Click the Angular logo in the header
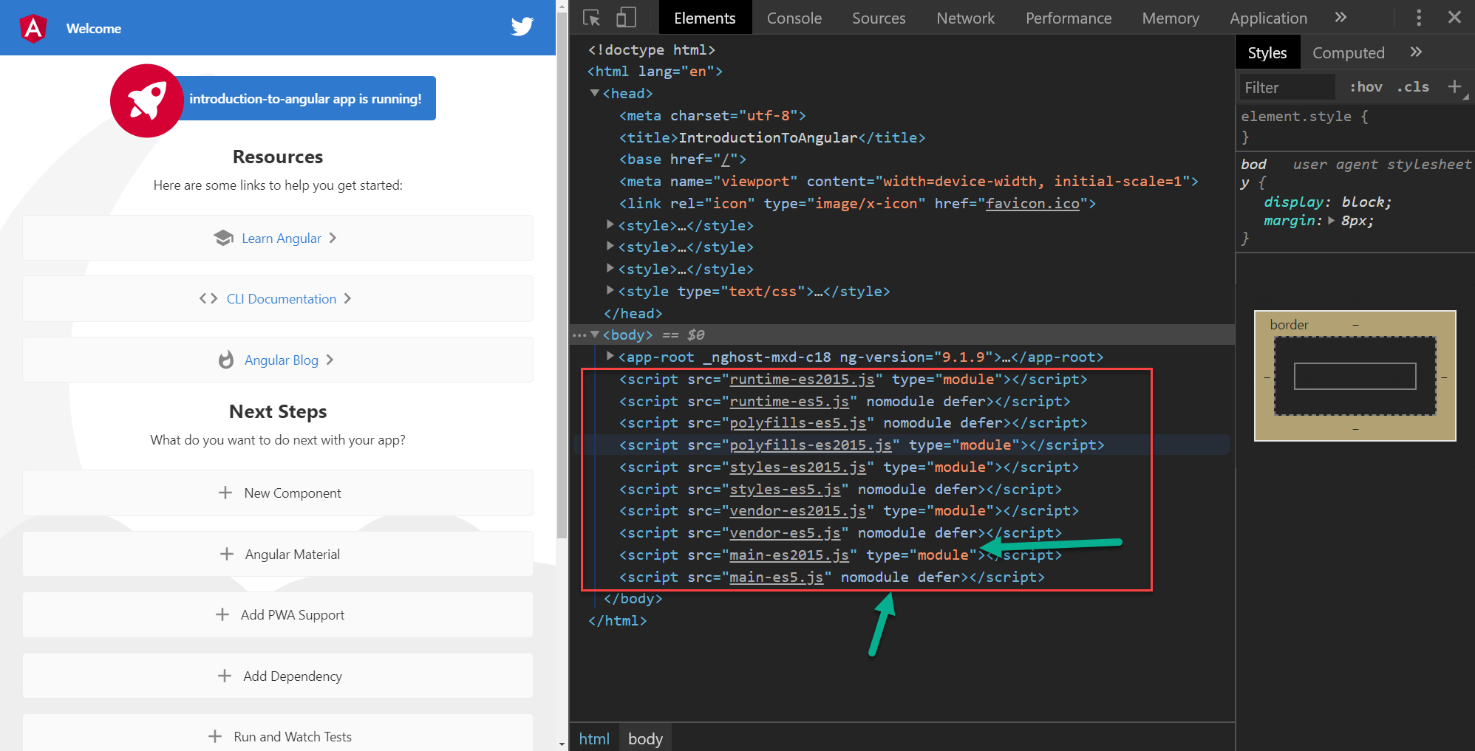The image size is (1475, 751). coord(33,28)
